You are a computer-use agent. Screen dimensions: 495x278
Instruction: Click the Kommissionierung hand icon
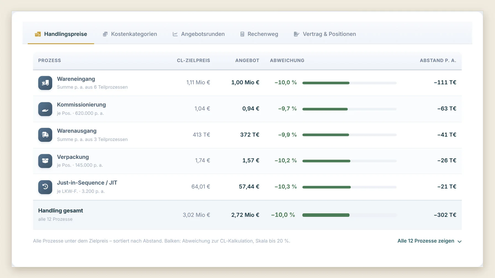point(45,109)
